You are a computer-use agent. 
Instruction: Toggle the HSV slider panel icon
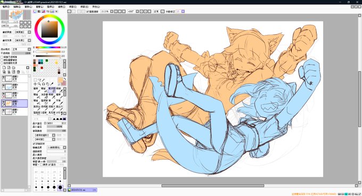pyautogui.click(x=43, y=11)
